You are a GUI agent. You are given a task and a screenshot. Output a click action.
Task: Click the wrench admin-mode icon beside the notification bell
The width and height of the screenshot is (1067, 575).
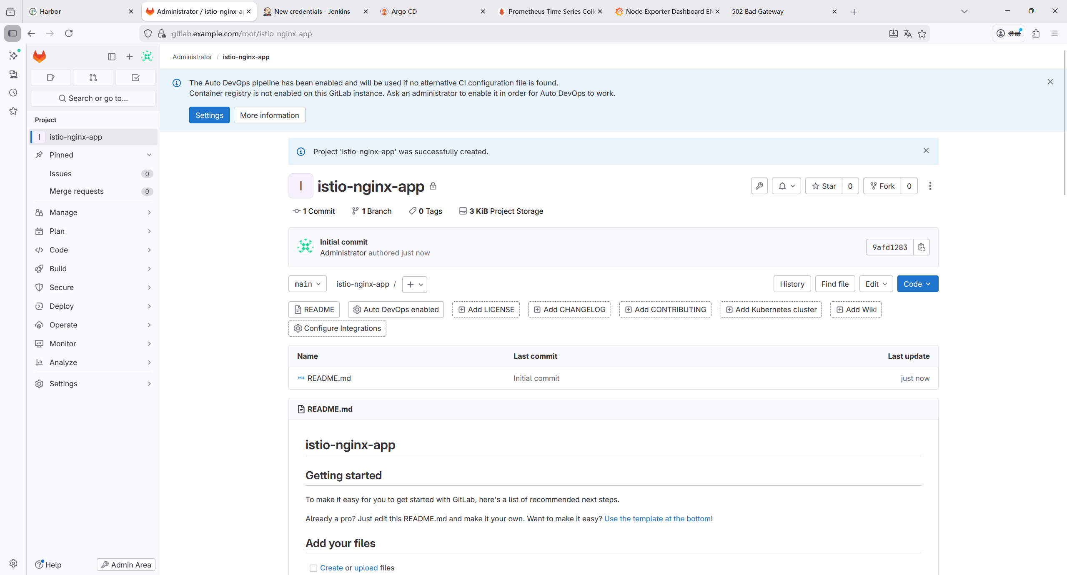759,186
